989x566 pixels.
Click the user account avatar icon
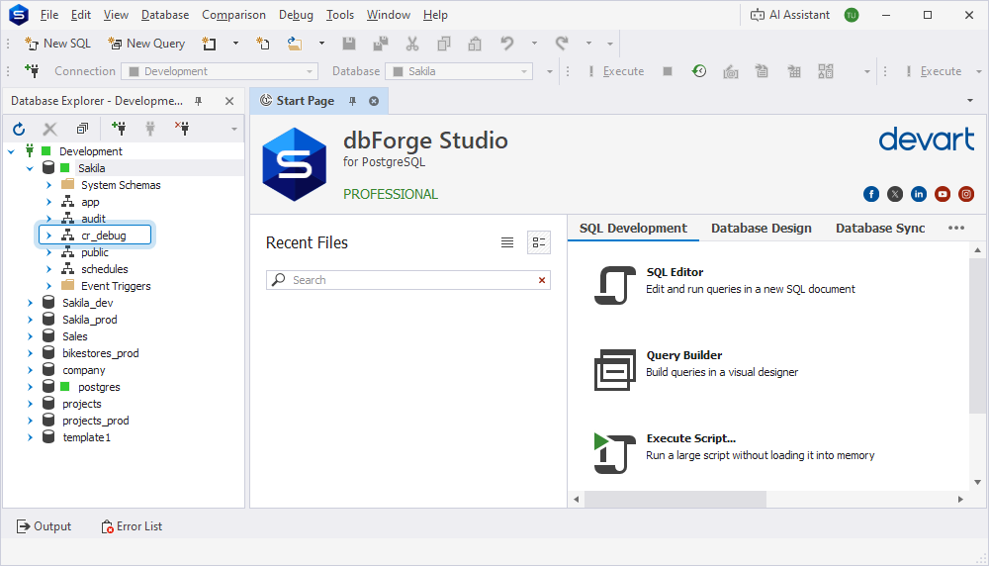(x=852, y=15)
